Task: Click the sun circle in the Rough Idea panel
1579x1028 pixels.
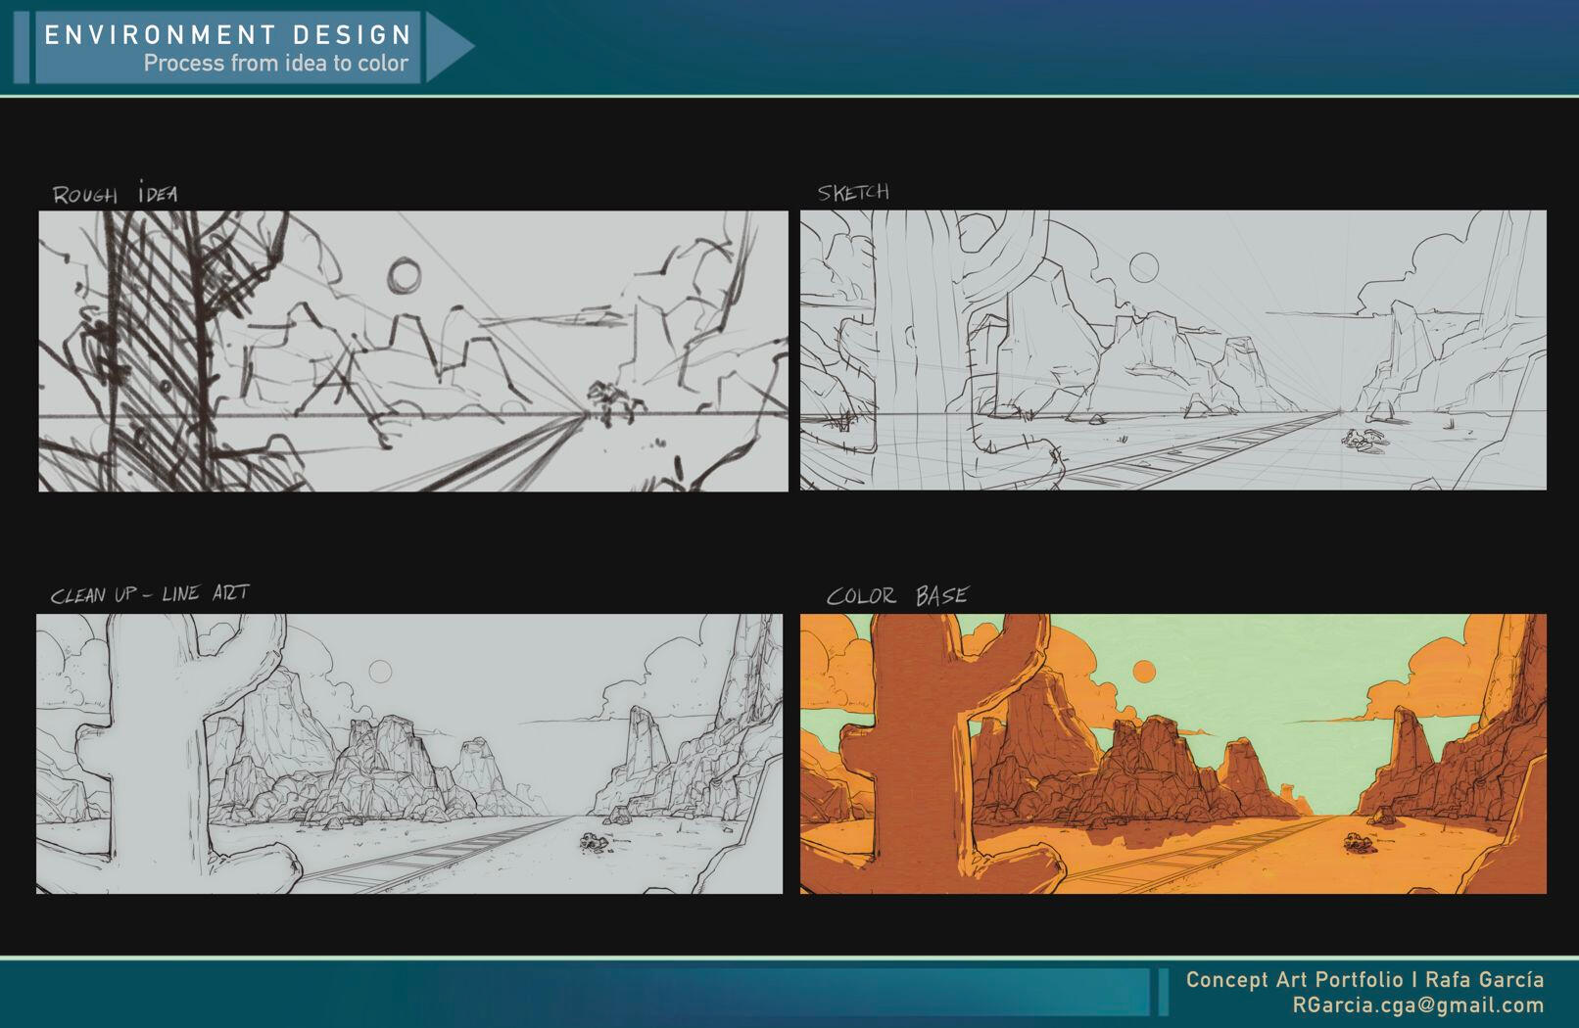Action: pos(404,275)
